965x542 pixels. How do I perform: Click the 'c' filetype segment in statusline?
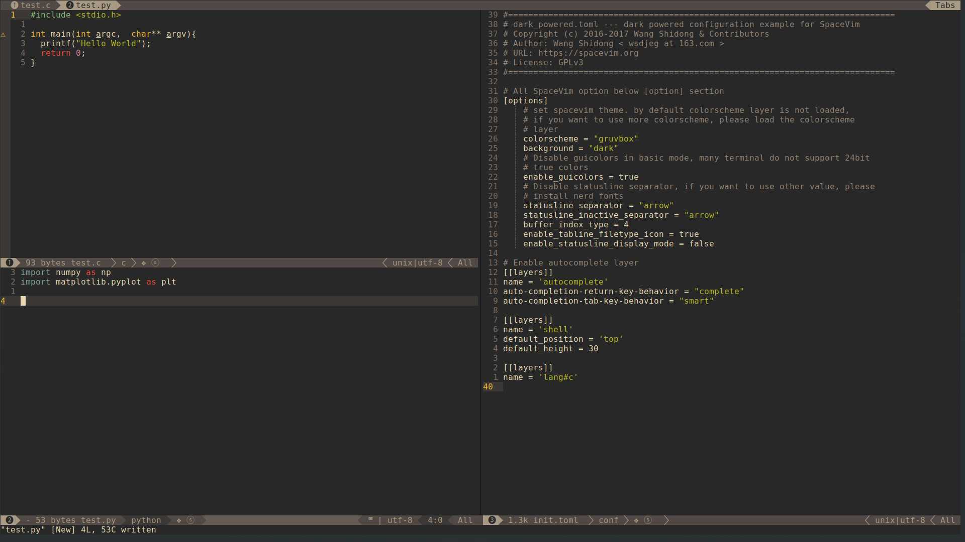click(124, 262)
